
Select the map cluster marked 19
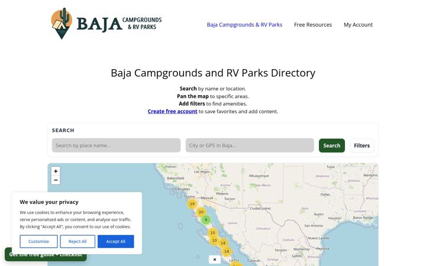click(192, 204)
